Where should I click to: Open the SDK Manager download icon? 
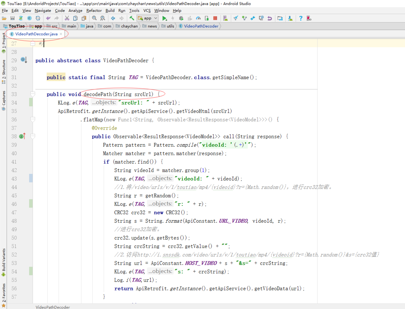pos(290,18)
